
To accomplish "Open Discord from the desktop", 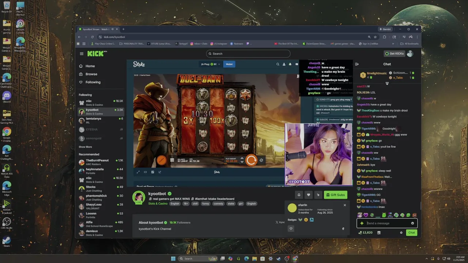I will (7, 97).
